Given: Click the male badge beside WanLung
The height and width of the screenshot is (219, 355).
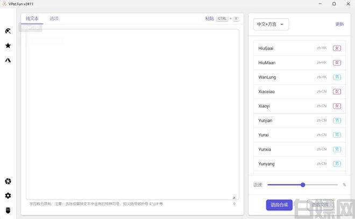Looking at the screenshot, I should pyautogui.click(x=337, y=77).
